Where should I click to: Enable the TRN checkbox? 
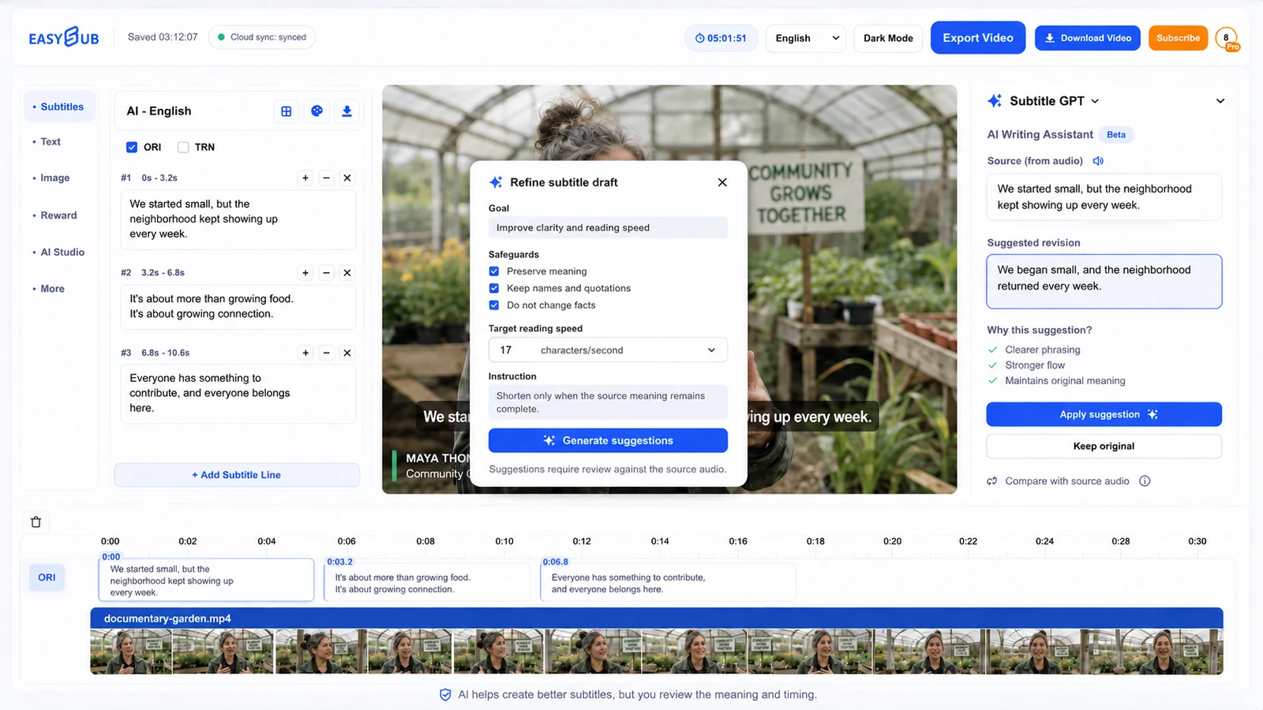click(x=183, y=148)
